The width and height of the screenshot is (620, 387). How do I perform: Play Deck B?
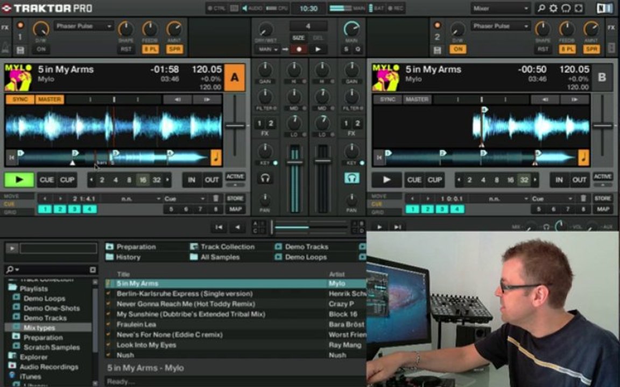387,180
